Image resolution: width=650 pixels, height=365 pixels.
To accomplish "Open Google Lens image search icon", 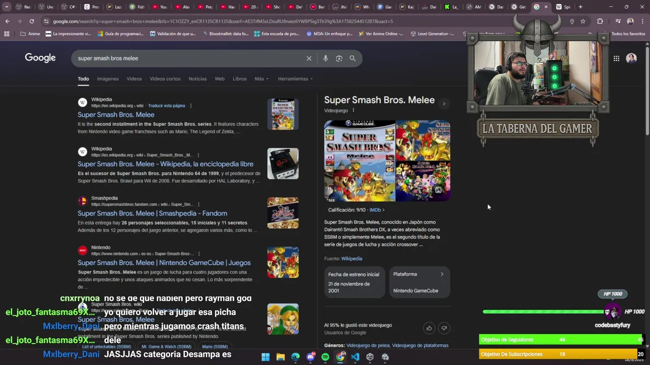I will coord(339,58).
